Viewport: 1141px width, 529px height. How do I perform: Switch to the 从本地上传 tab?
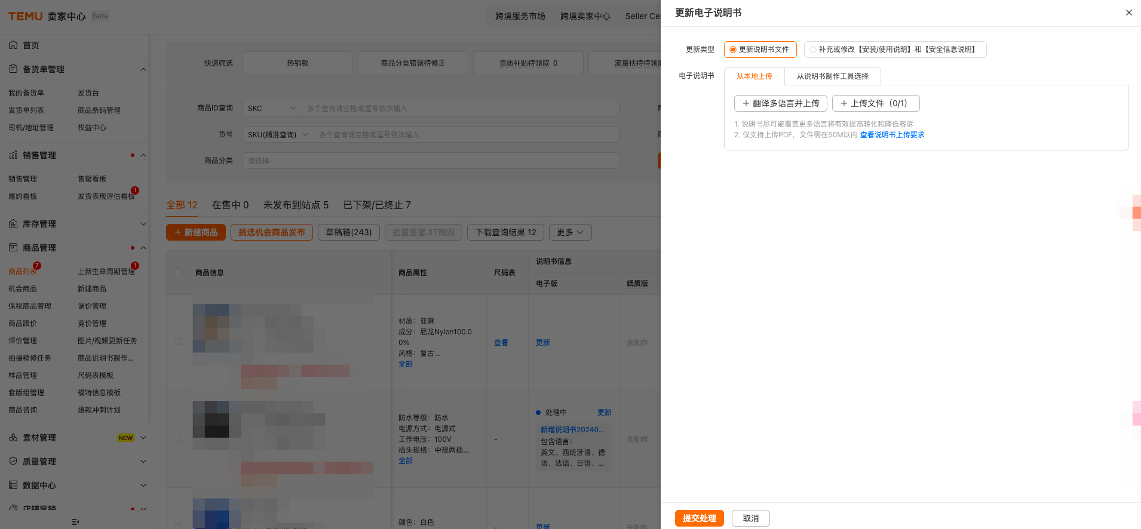coord(754,76)
